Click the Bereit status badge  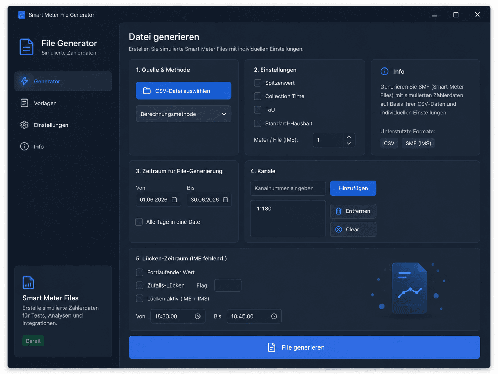coord(33,341)
